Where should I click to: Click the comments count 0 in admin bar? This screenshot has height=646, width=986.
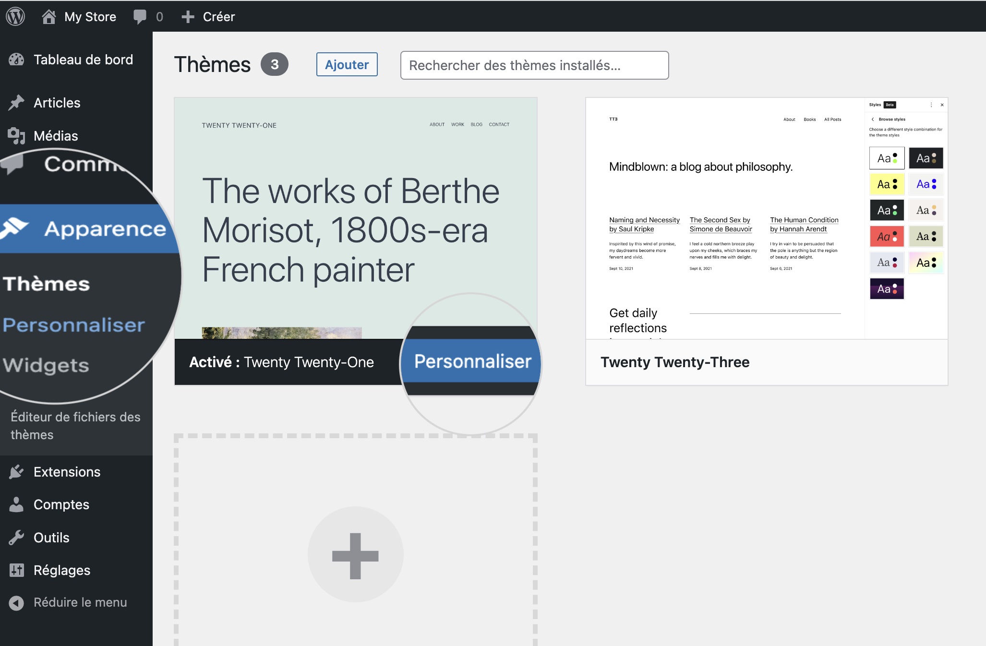coord(159,17)
